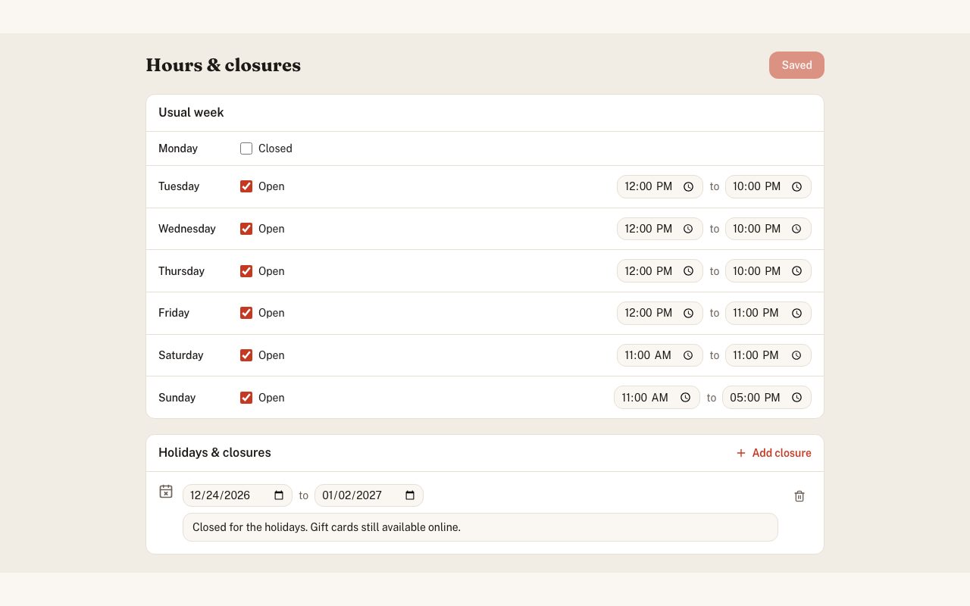
Task: Click the closure note text field
Action: pos(480,527)
